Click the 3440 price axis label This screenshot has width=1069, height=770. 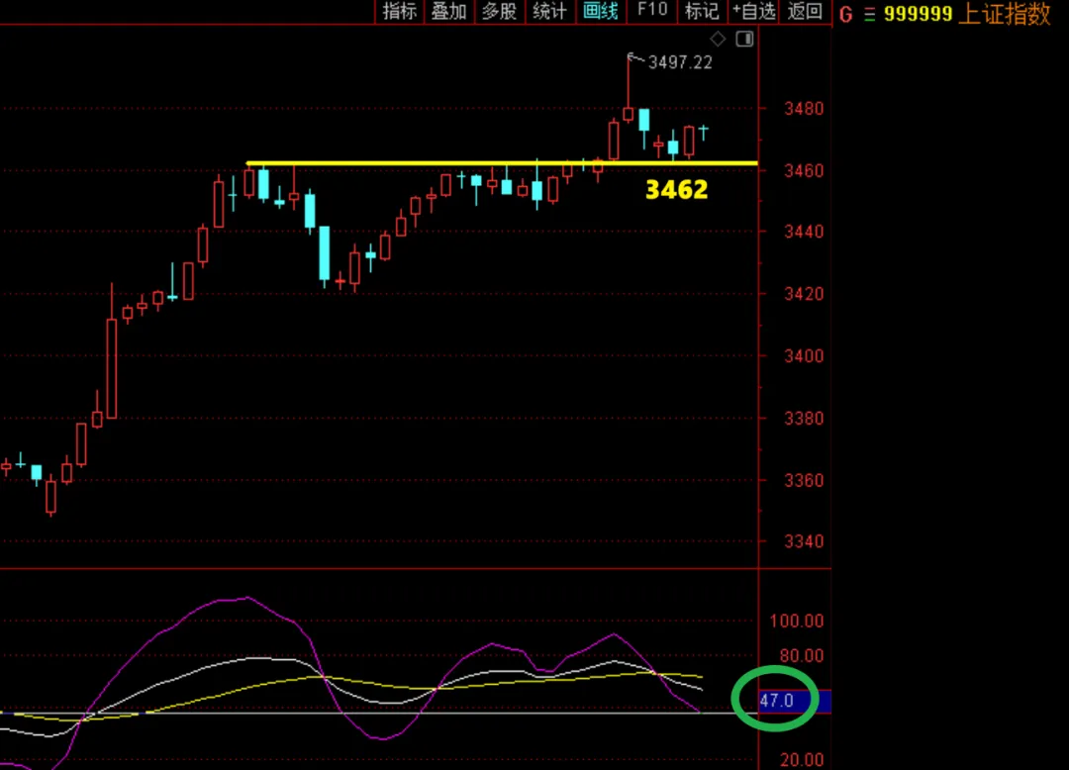pyautogui.click(x=804, y=232)
